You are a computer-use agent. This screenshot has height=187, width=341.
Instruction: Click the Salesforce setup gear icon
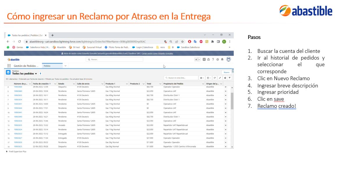[x=217, y=60]
